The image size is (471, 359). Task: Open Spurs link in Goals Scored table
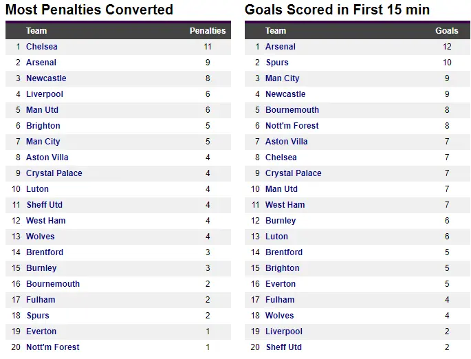tap(277, 63)
